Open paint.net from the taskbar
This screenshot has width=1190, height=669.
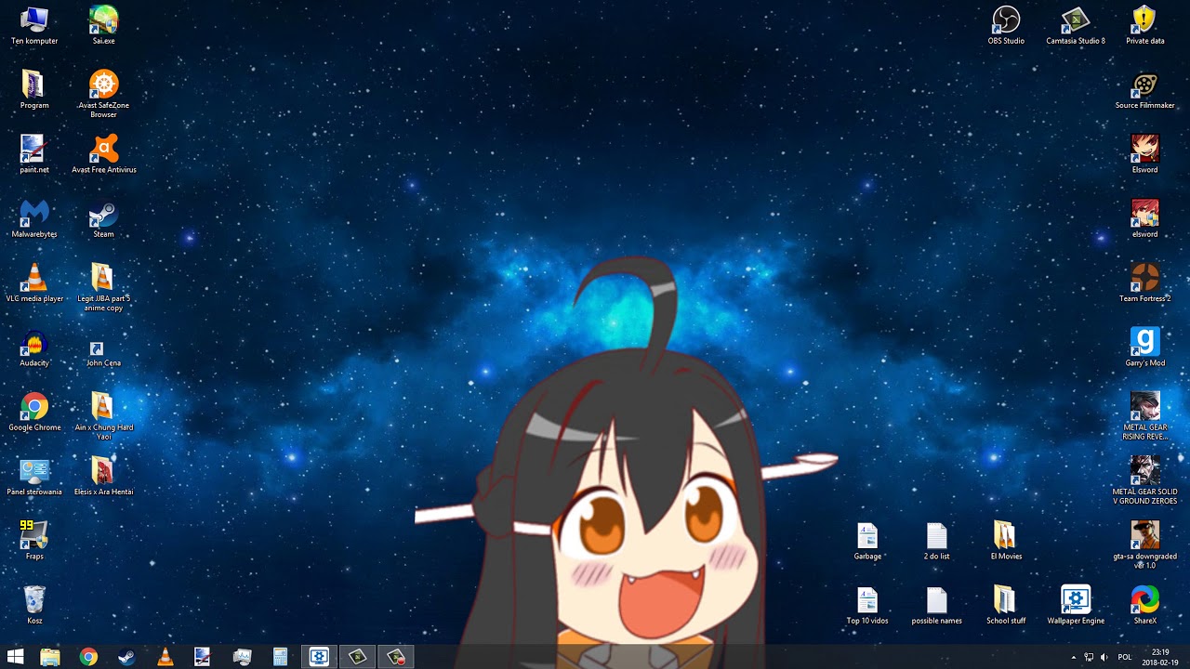pyautogui.click(x=203, y=657)
